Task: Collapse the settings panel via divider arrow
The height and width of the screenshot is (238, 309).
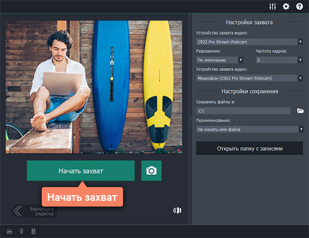Action: [x=191, y=119]
